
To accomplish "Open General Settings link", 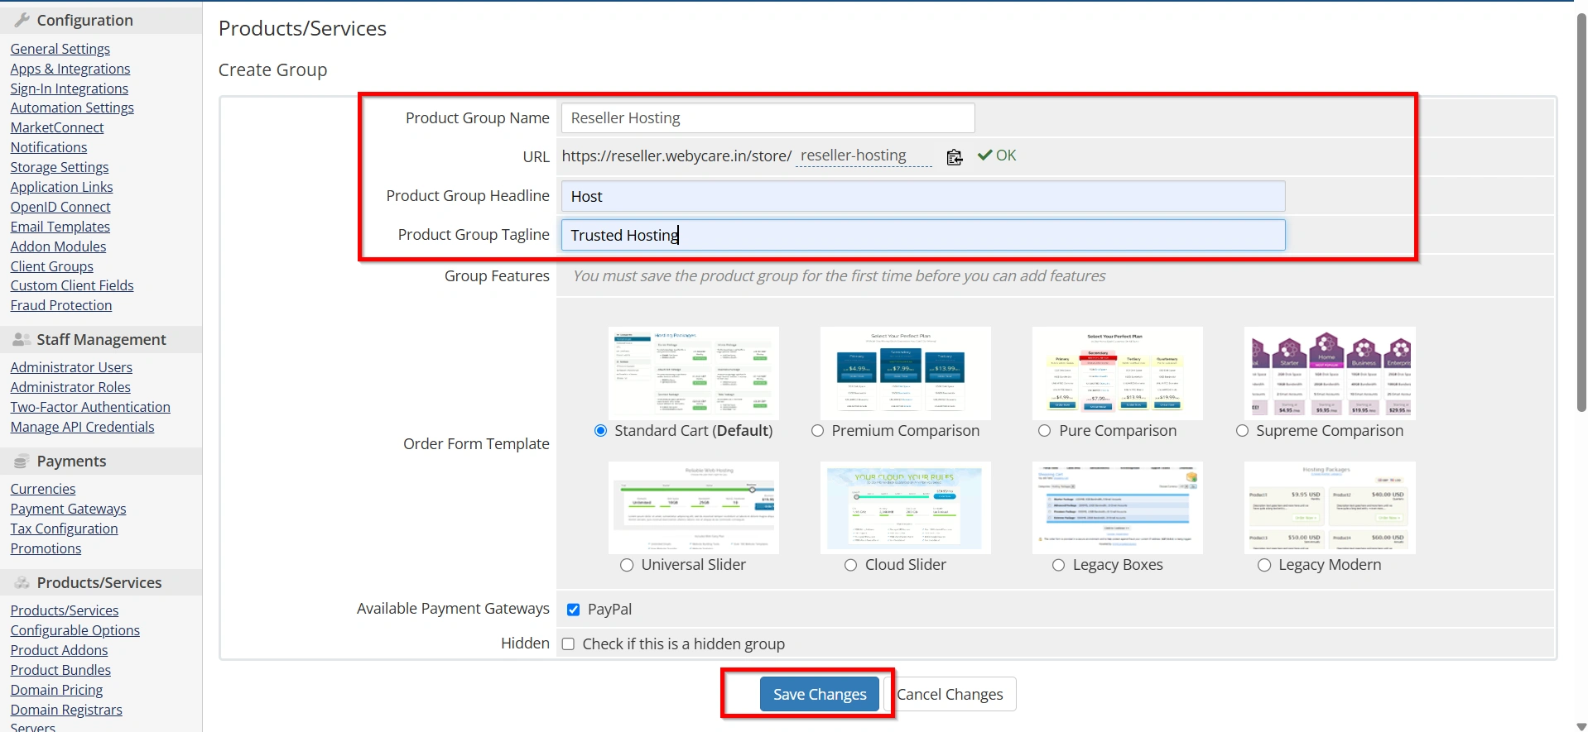I will 60,49.
